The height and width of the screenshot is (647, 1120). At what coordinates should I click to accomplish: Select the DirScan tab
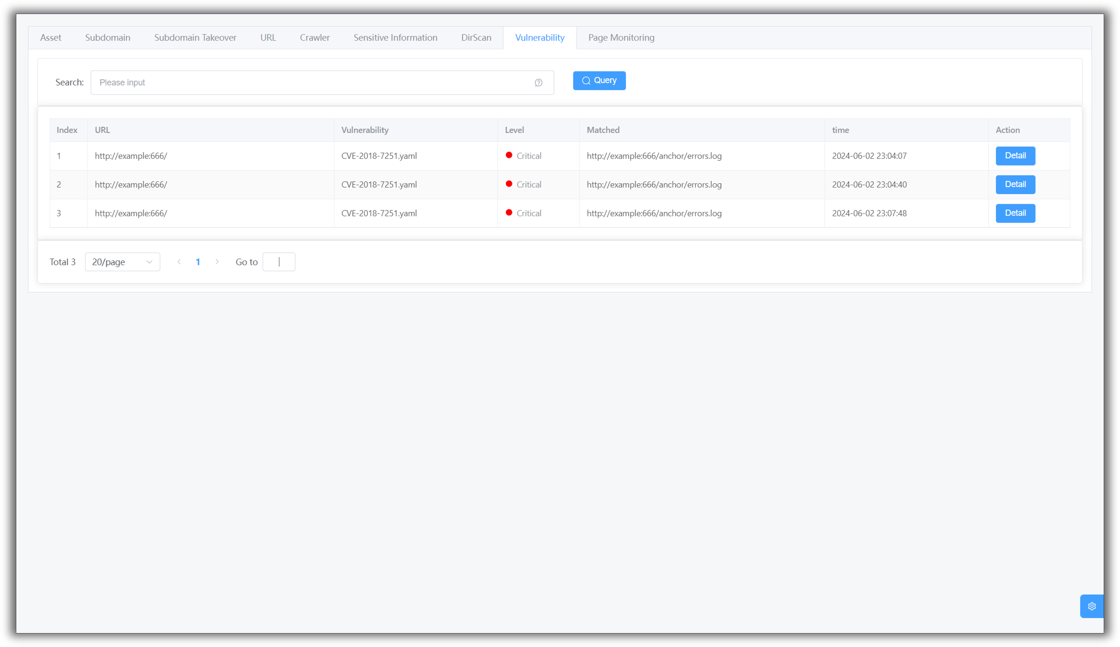coord(476,38)
